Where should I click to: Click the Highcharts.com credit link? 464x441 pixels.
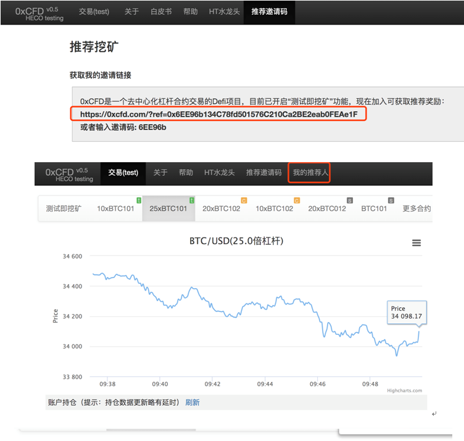pos(404,390)
